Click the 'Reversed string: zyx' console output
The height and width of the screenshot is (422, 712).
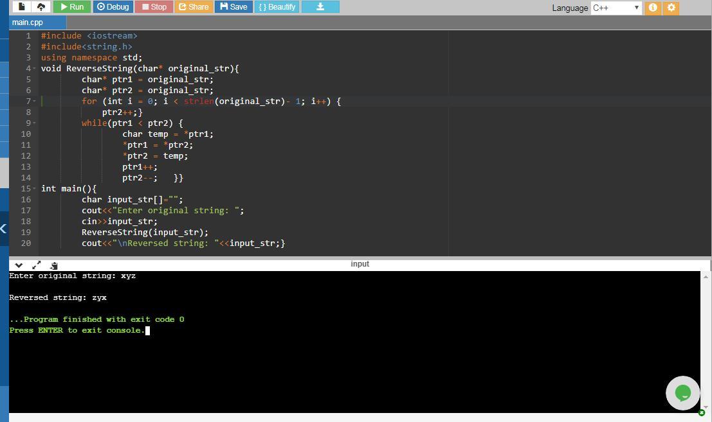click(x=58, y=297)
